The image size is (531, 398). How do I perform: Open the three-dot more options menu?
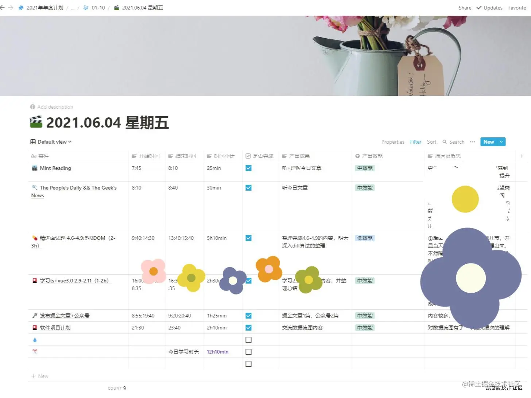point(472,142)
